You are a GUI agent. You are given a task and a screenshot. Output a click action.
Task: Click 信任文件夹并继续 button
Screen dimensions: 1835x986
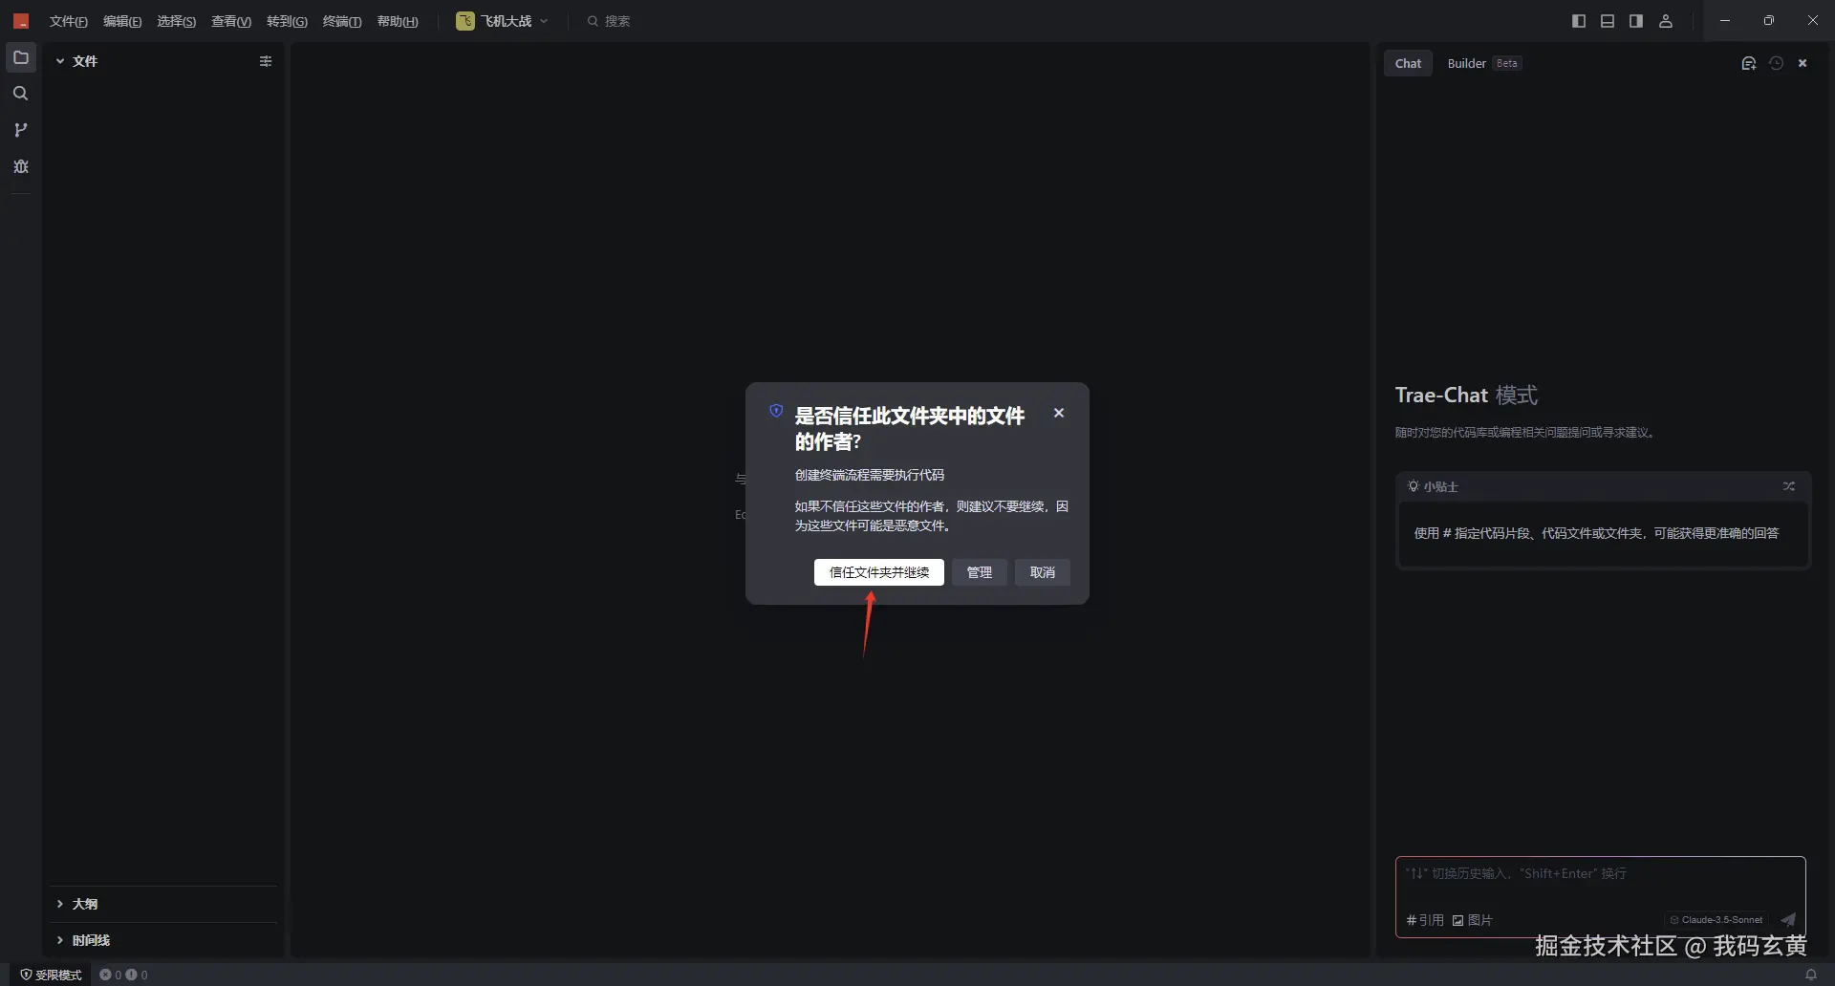(x=879, y=572)
